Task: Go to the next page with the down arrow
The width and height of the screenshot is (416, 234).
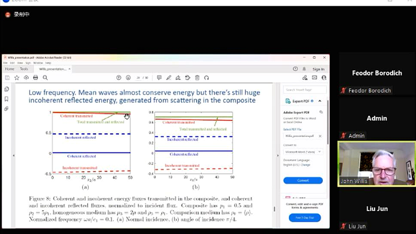Action: (x=128, y=77)
